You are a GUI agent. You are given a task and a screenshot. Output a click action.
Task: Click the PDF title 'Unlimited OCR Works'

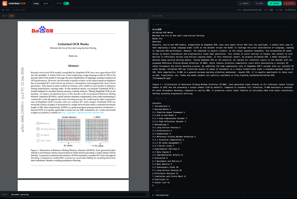[x=73, y=44]
